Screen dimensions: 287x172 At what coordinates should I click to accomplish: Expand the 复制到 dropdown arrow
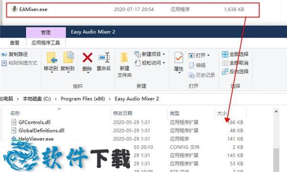pos(68,72)
